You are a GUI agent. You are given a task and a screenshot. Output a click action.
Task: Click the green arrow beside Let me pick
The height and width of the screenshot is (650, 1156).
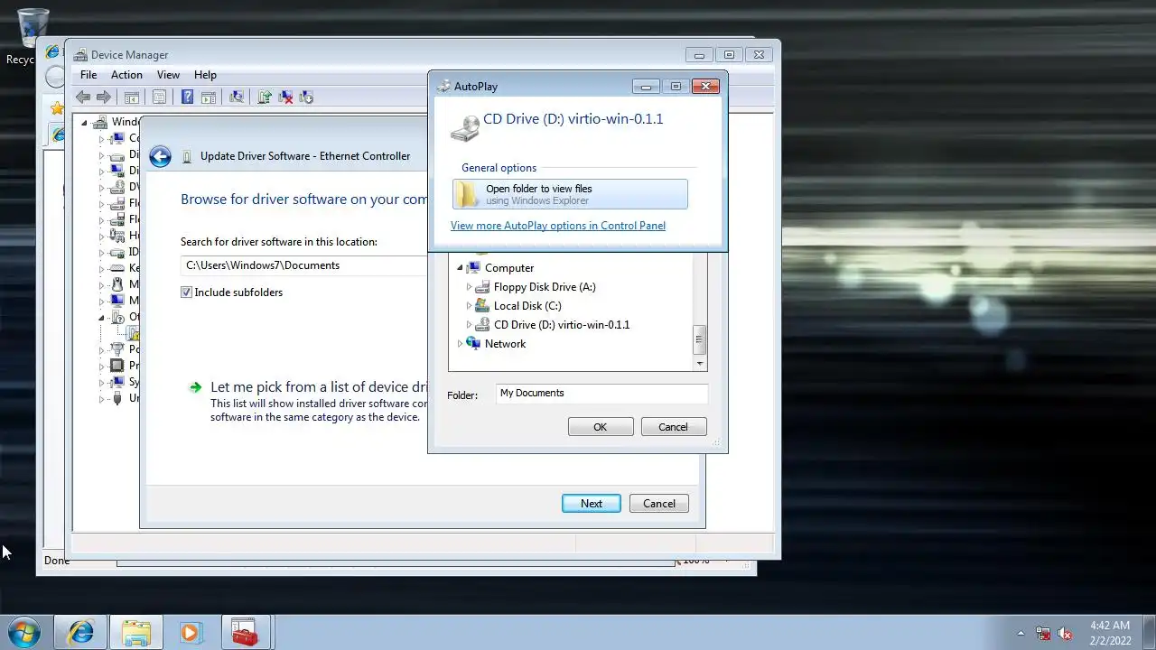pos(195,387)
